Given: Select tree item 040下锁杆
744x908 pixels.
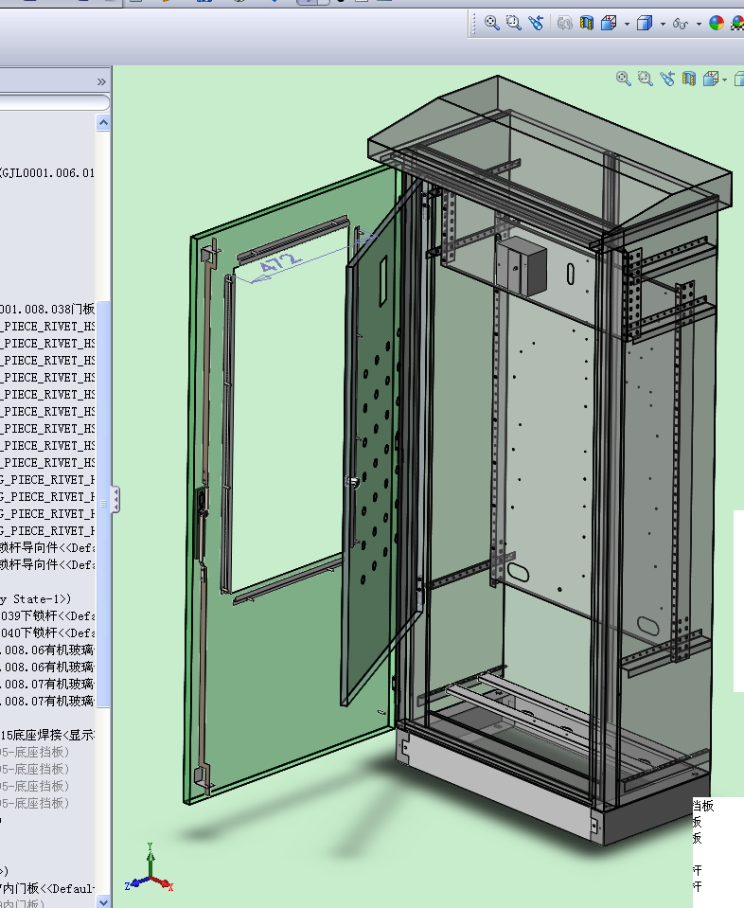Looking at the screenshot, I should point(47,632).
